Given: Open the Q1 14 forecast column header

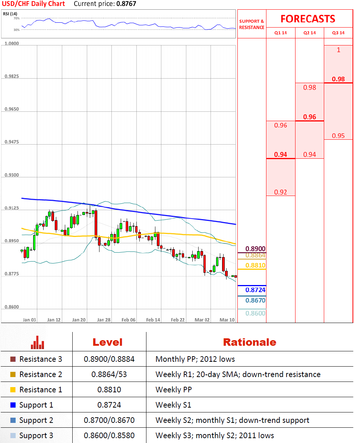Looking at the screenshot, I should [x=281, y=33].
